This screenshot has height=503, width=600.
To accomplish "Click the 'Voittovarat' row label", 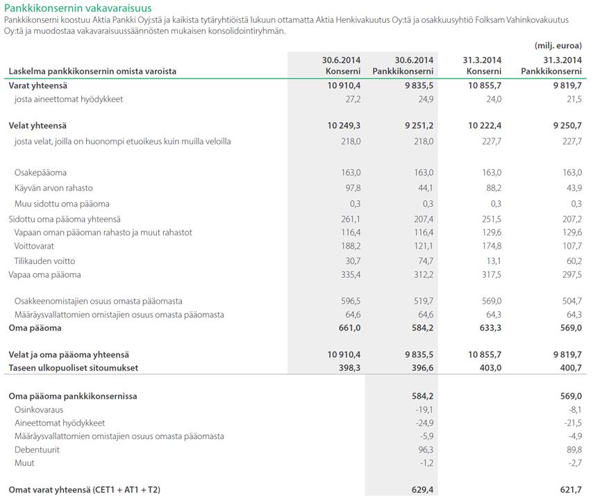I will [x=34, y=246].
